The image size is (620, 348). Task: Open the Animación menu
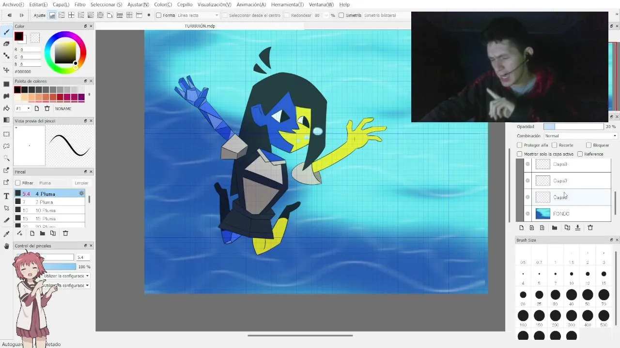click(x=251, y=4)
